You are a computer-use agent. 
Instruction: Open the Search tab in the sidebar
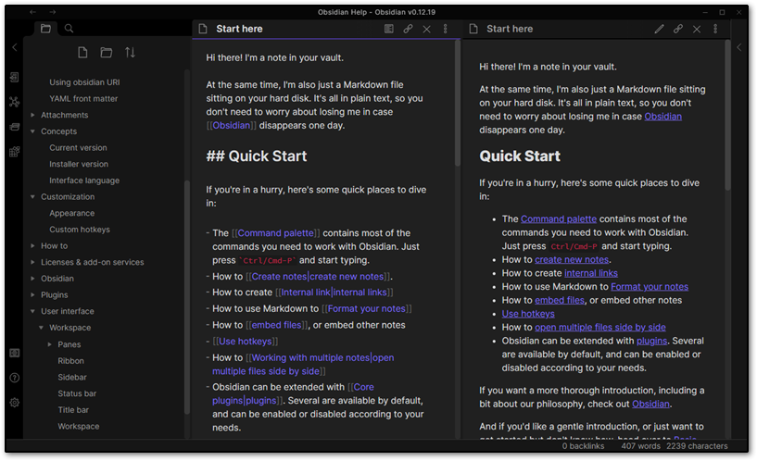(69, 29)
